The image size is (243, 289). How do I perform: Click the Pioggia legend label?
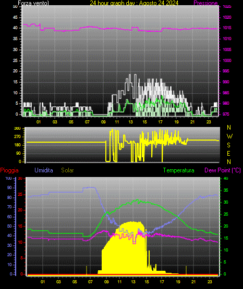coord(9,170)
